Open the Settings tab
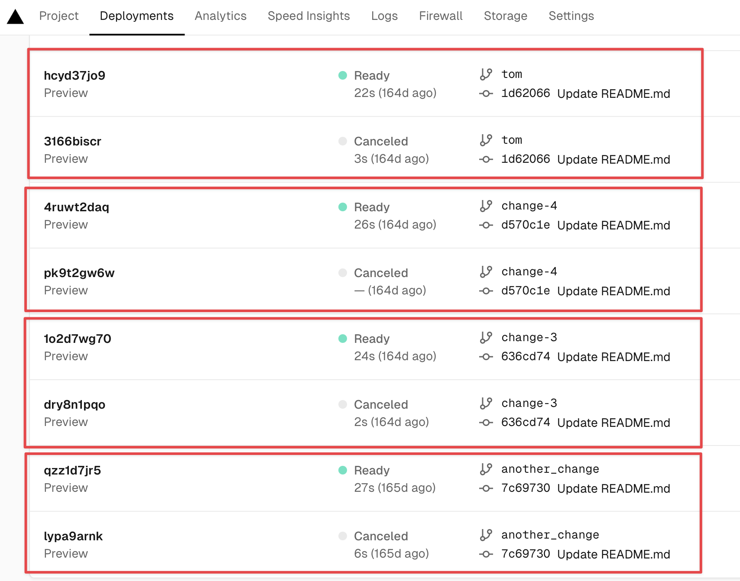 (x=571, y=16)
